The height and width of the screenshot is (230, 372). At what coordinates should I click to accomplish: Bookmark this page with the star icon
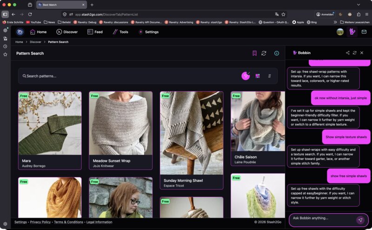[283, 14]
